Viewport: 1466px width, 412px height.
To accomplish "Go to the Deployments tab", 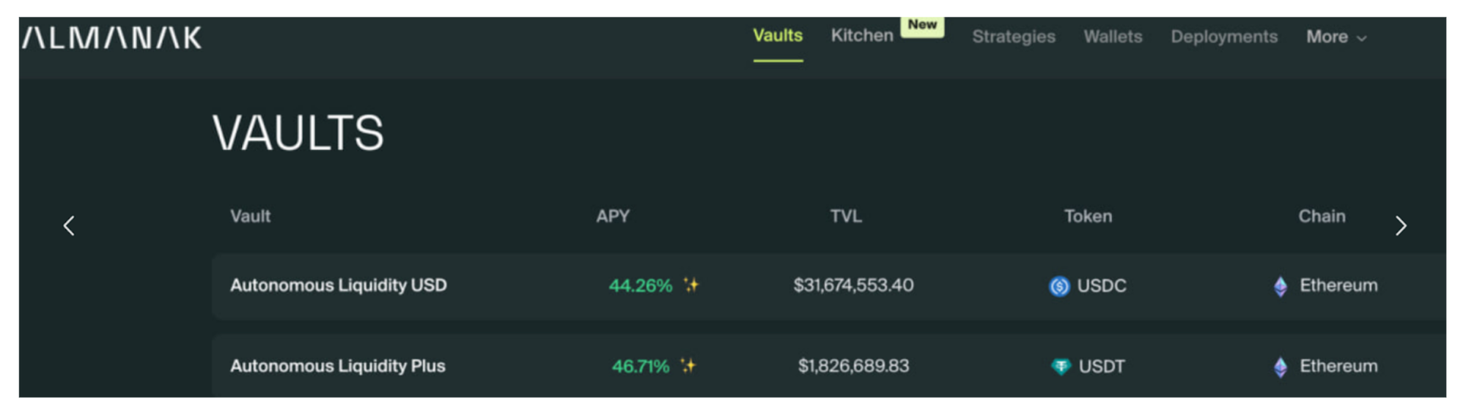I will pos(1223,37).
